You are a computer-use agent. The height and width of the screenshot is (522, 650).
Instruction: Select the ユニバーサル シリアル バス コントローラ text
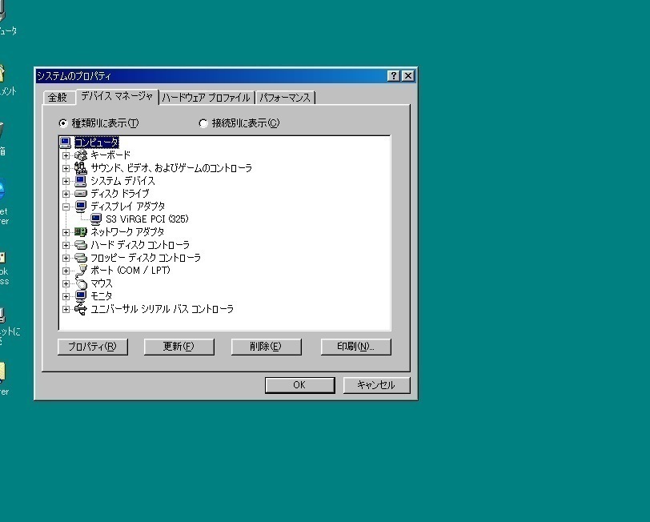(x=162, y=309)
